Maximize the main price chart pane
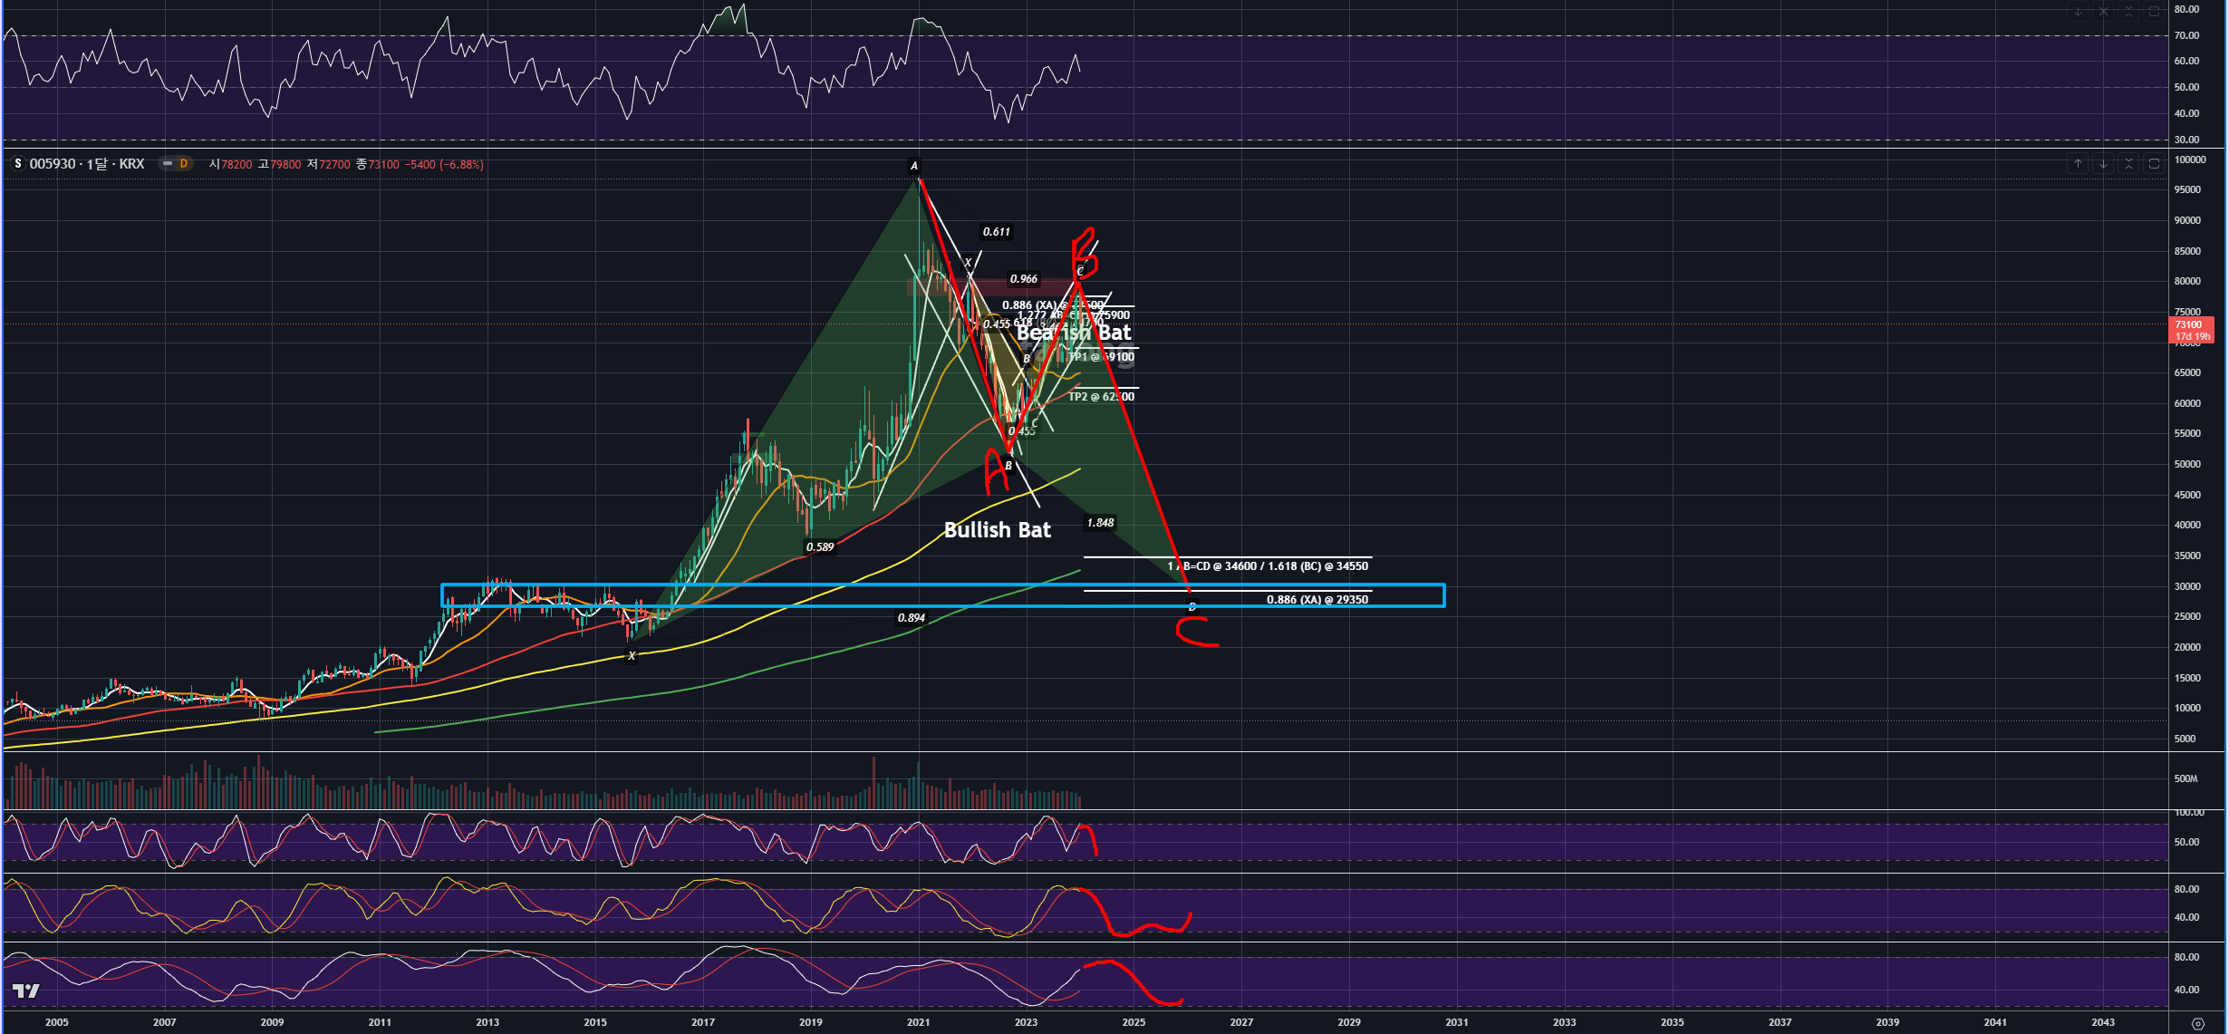2229x1034 pixels. pyautogui.click(x=2154, y=164)
